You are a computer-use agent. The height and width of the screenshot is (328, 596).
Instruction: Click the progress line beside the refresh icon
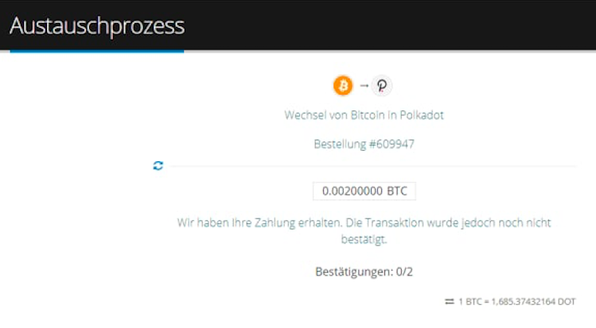[374, 166]
